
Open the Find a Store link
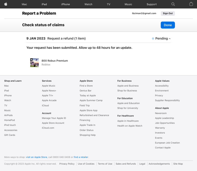point(86,86)
